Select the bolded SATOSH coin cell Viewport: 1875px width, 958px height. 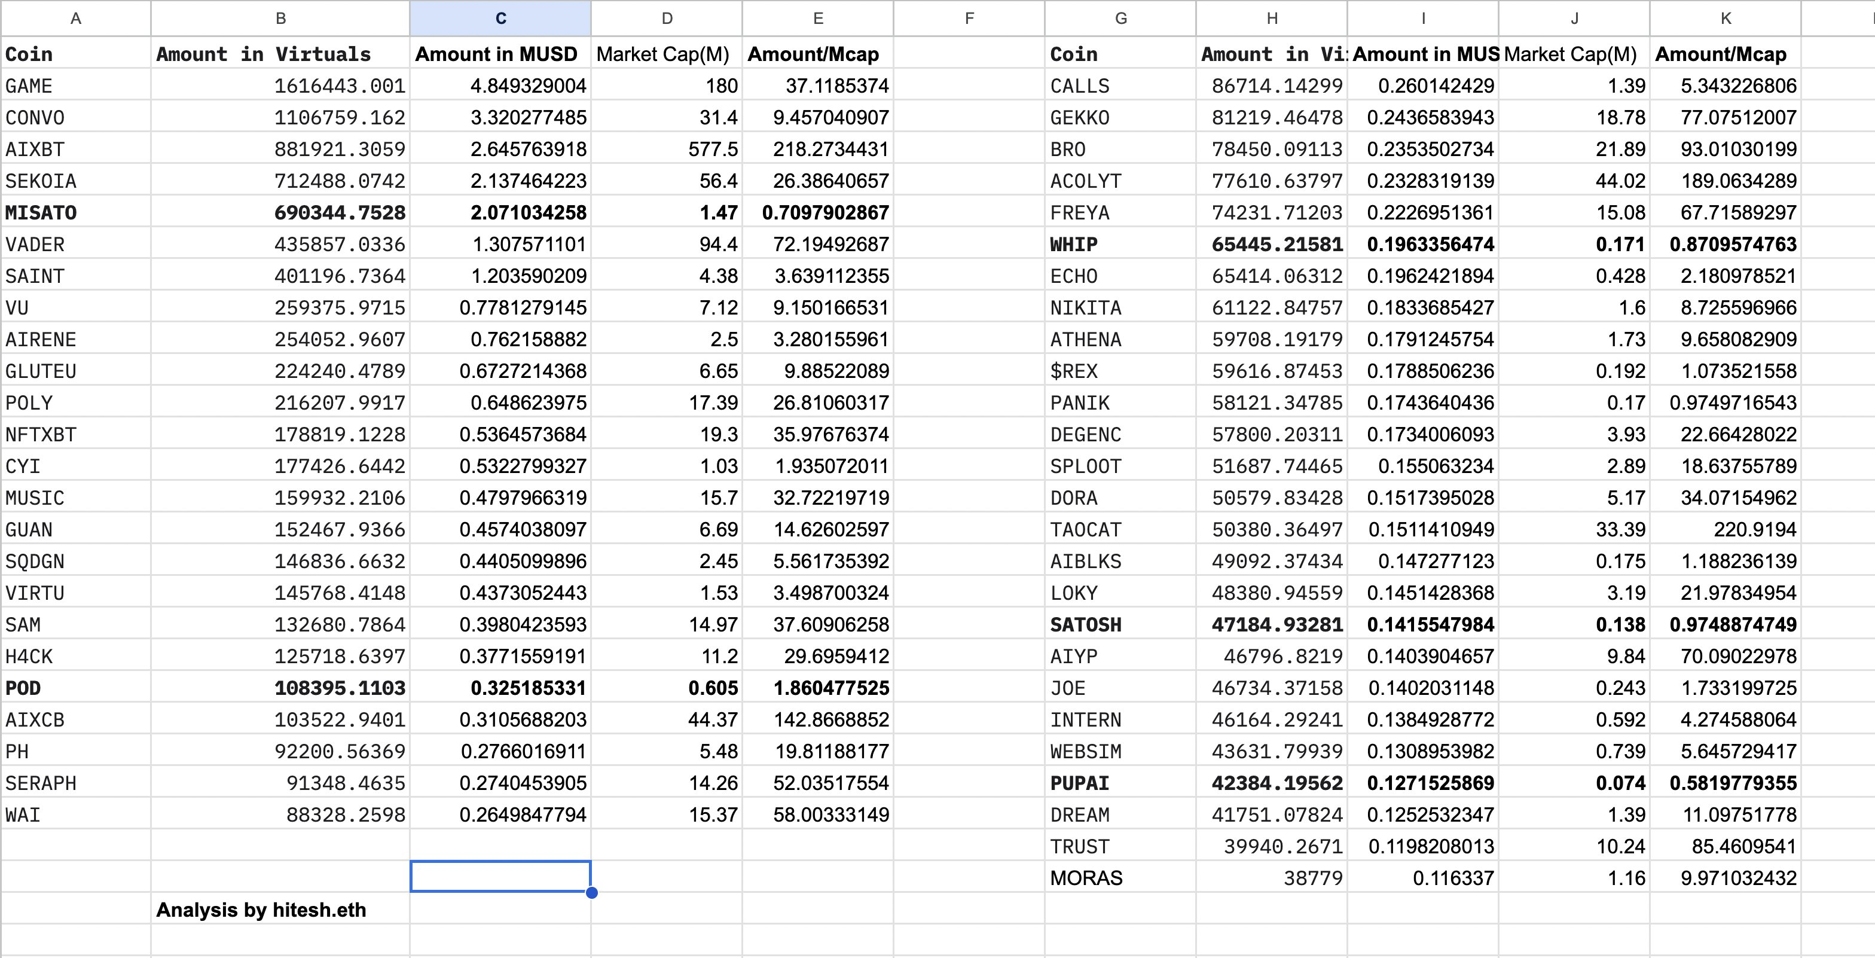coord(1085,624)
